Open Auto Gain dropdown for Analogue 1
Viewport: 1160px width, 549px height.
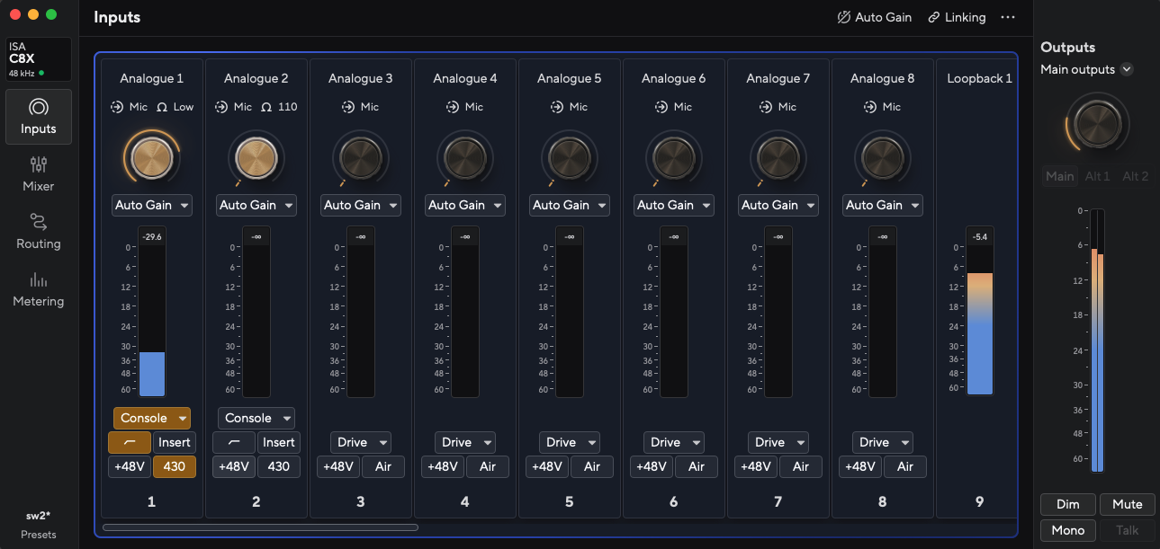[x=152, y=205]
